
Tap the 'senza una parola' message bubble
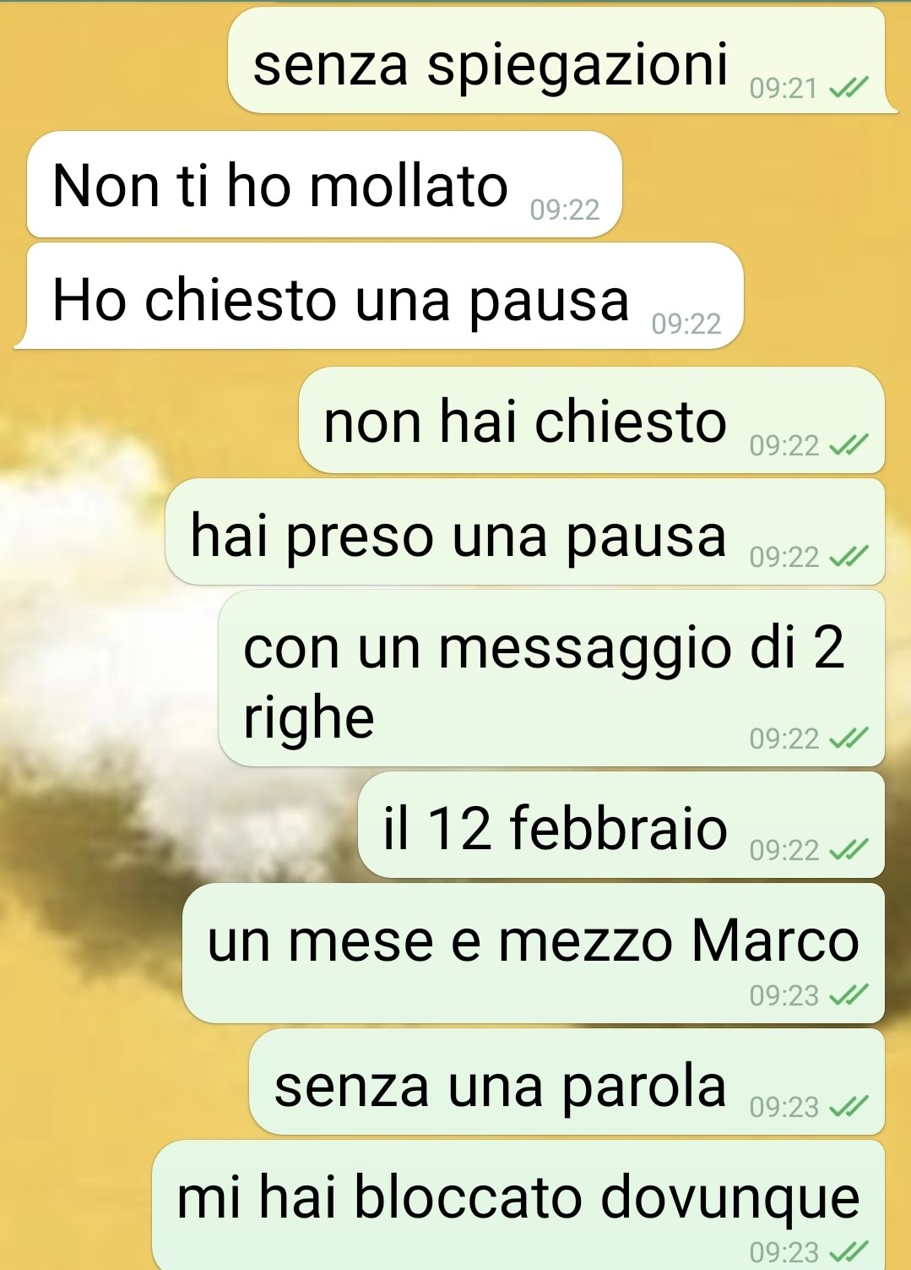[567, 1082]
